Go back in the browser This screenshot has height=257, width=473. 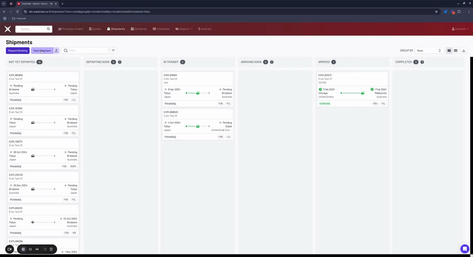pyautogui.click(x=4, y=11)
